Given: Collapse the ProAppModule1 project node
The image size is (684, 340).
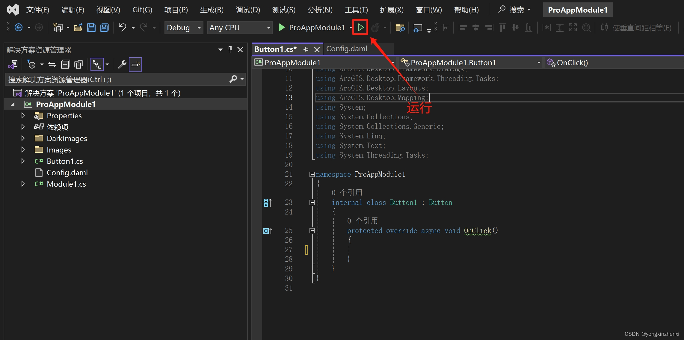Looking at the screenshot, I should pyautogui.click(x=13, y=104).
